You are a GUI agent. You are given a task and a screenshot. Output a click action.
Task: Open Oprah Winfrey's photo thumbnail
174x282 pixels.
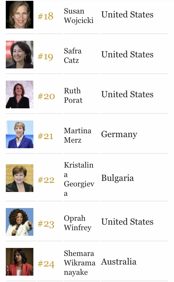point(20,222)
